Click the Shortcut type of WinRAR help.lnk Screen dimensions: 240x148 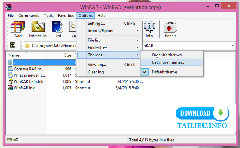pyautogui.click(x=82, y=81)
